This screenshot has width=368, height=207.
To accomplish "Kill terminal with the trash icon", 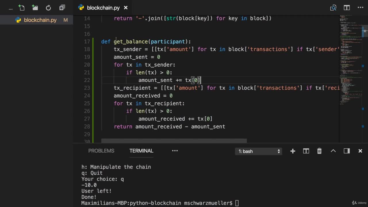I will click(x=319, y=151).
